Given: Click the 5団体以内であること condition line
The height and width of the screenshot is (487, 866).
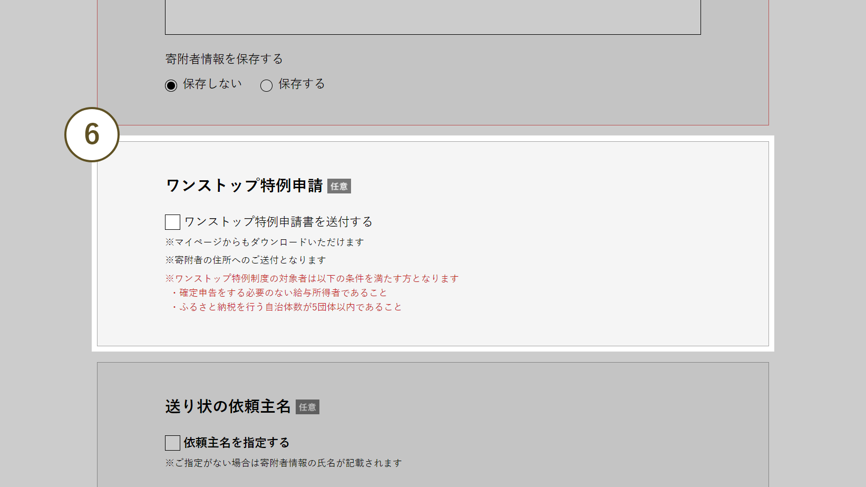Looking at the screenshot, I should pos(287,307).
